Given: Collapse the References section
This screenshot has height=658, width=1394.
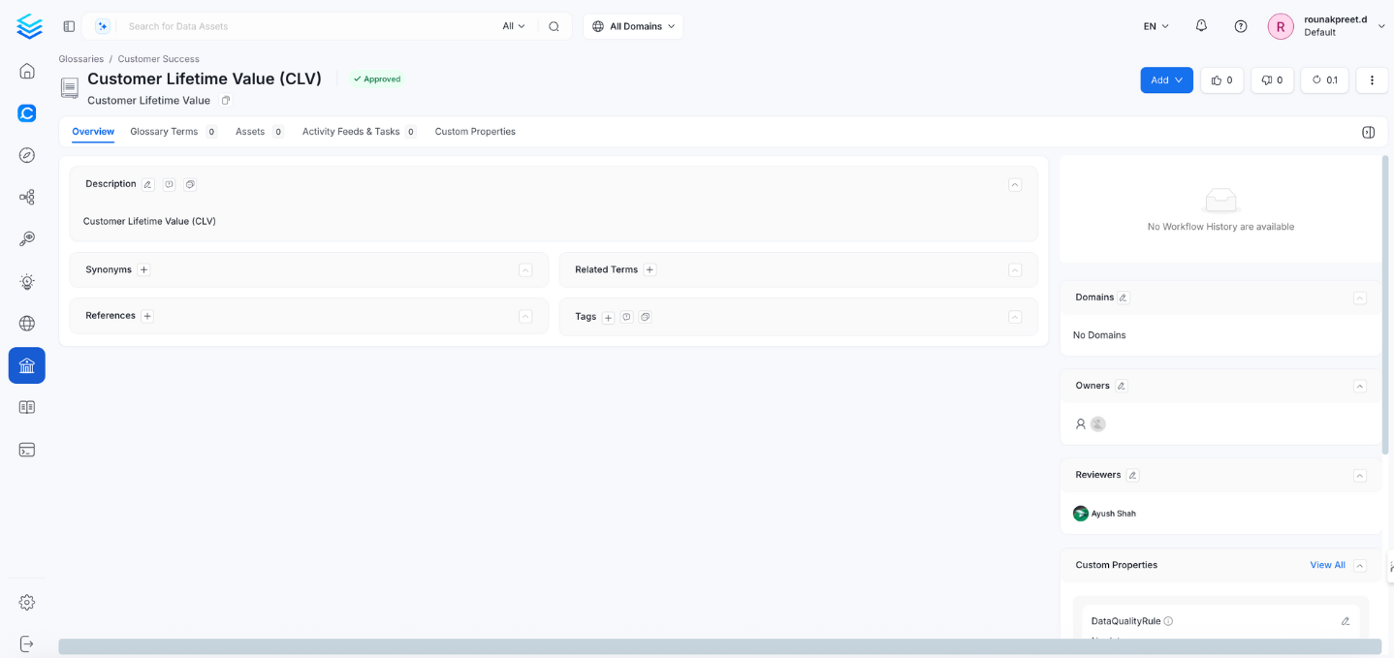Looking at the screenshot, I should tap(525, 316).
